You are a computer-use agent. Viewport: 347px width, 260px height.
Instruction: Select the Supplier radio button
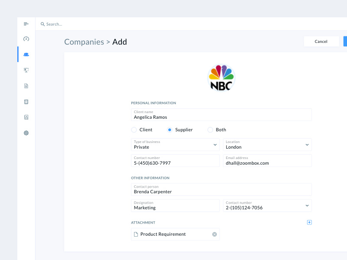169,130
